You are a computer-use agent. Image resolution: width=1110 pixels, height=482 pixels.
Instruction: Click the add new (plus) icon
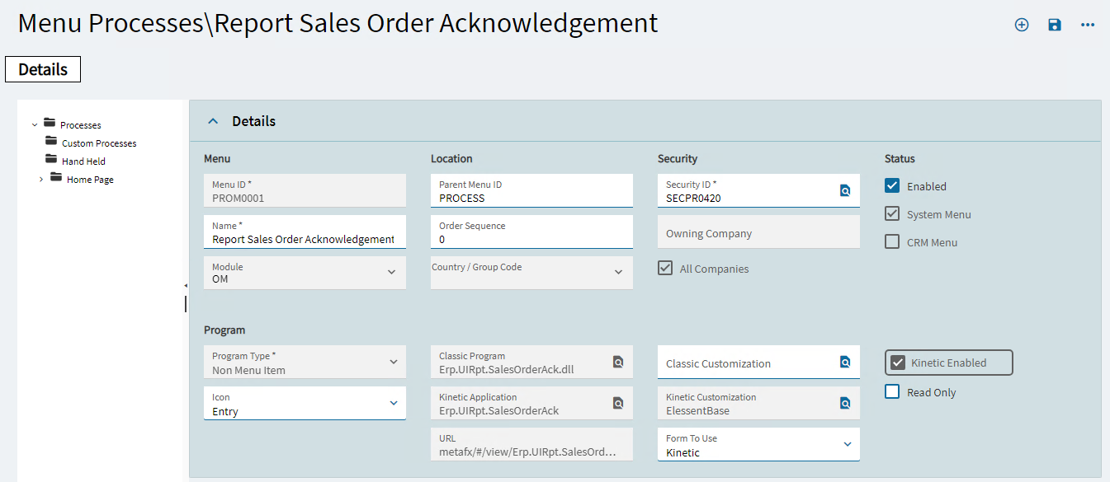[1022, 25]
